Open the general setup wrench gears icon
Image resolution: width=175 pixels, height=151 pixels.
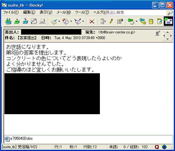pyautogui.click(x=142, y=21)
